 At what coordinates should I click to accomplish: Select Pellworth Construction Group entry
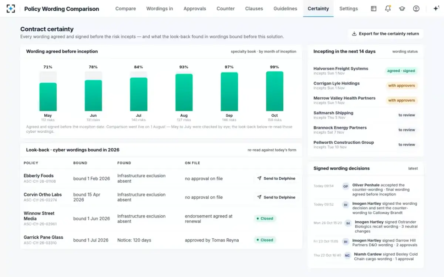point(366,145)
